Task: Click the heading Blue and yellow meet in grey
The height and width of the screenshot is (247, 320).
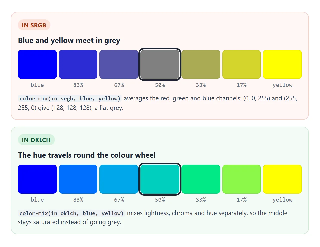Action: (x=69, y=40)
